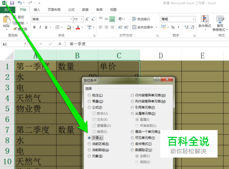Open the paste options dropdown arrow
The height and width of the screenshot is (169, 229).
pos(6,30)
